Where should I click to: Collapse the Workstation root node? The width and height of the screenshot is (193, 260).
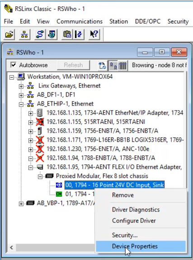point(12,77)
